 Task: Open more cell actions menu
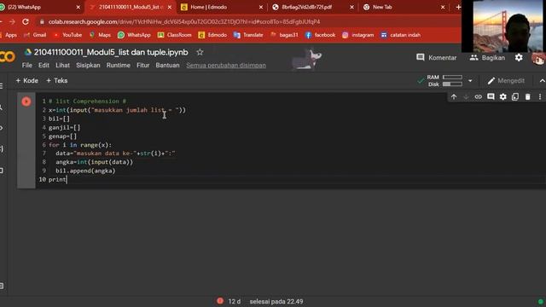pyautogui.click(x=540, y=96)
